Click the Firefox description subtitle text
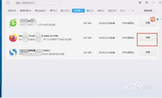Screen dimensions: 162x98 pyautogui.click(x=45, y=39)
